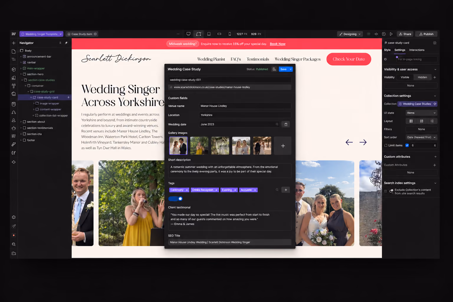
Task: Choose list layout option
Action: [x=432, y=121]
